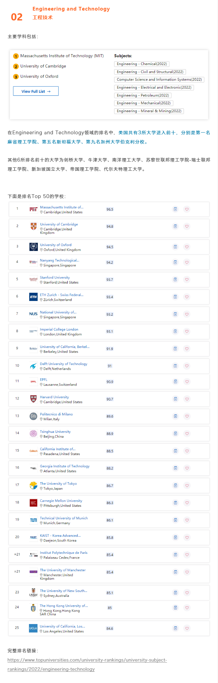The height and width of the screenshot is (683, 218).
Task: Open Stanford University link
Action: coord(55,277)
